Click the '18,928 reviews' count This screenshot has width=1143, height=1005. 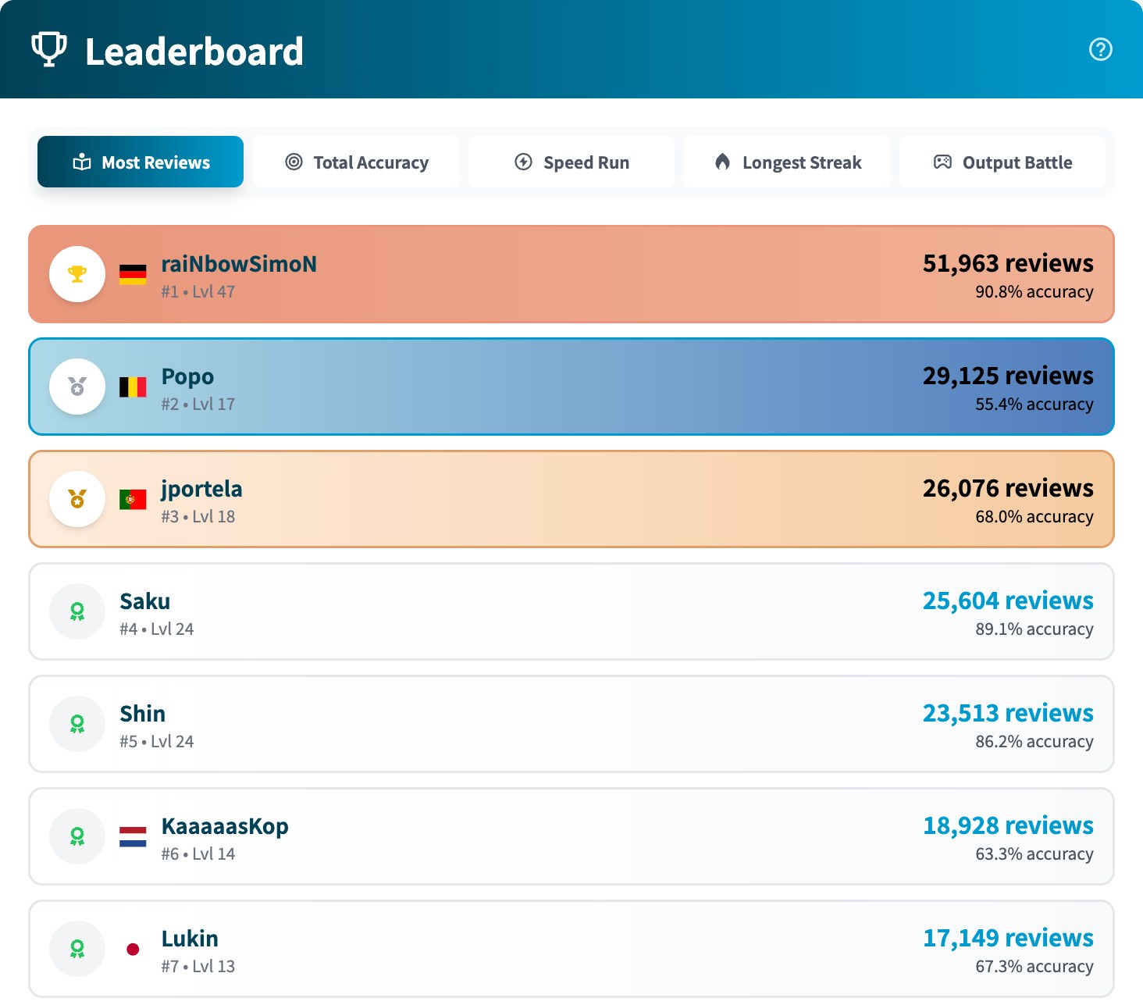pyautogui.click(x=1008, y=825)
